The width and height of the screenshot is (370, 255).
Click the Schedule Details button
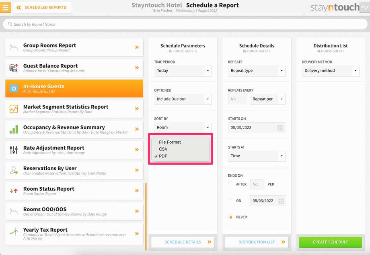point(183,242)
